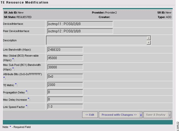Click the Link Bandwidth field 2488320
This screenshot has width=179, height=131.
click(x=65, y=50)
